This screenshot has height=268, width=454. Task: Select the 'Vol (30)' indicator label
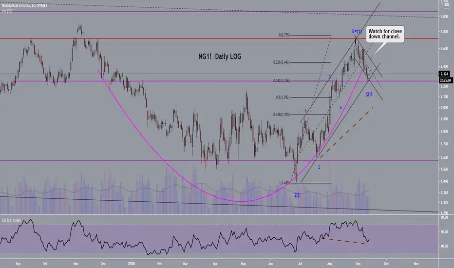tap(7, 11)
